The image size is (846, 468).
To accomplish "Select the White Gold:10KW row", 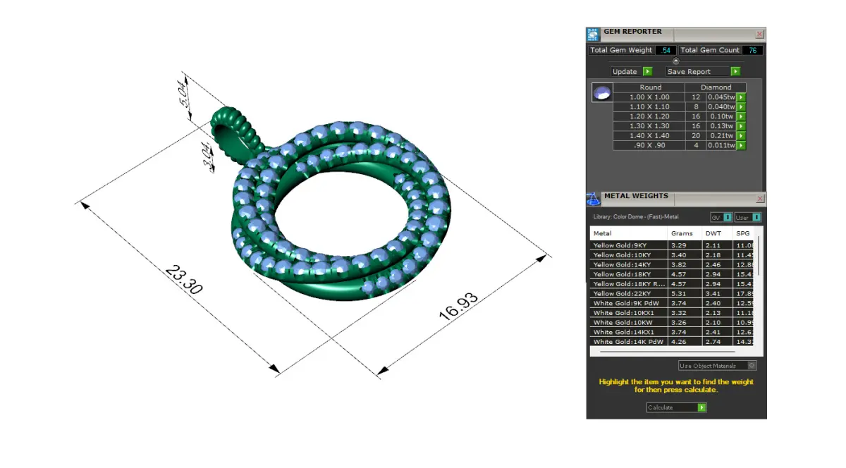I will coord(672,322).
